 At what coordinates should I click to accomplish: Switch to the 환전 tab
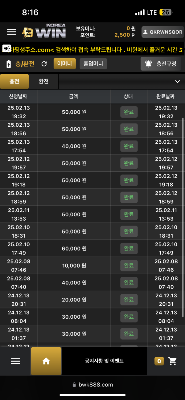[x=43, y=81]
